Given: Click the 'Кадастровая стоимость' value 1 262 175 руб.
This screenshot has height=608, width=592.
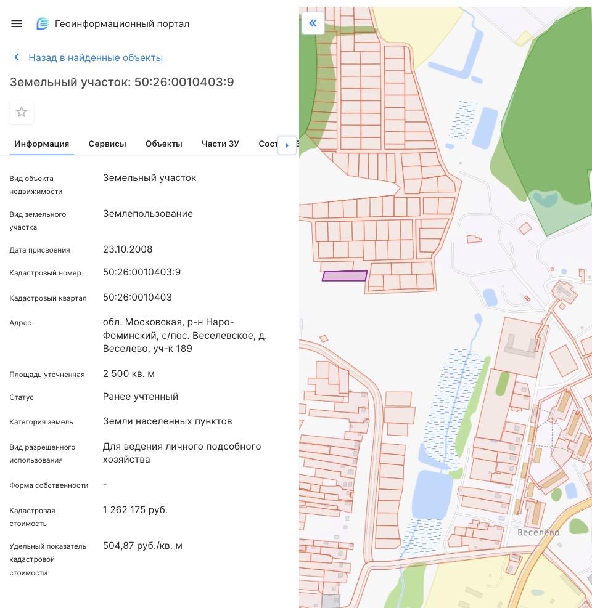Looking at the screenshot, I should (x=135, y=510).
